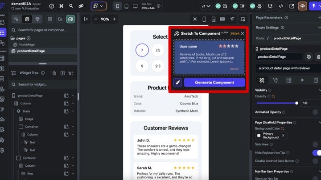Viewport: 321px width, 180px height.
Task: Select the Stack widget in tree
Action: (26, 111)
